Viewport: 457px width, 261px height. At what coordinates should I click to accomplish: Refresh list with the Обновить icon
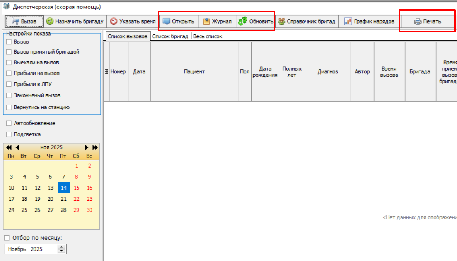242,21
